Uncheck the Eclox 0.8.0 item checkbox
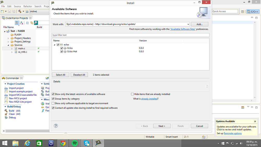 pos(62,48)
